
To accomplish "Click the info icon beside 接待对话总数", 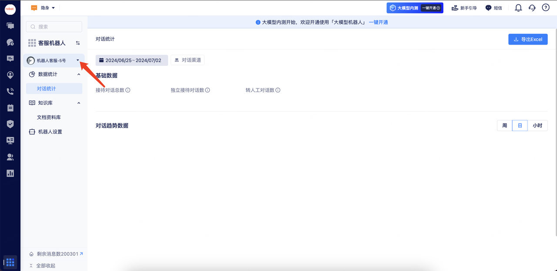I will point(128,90).
